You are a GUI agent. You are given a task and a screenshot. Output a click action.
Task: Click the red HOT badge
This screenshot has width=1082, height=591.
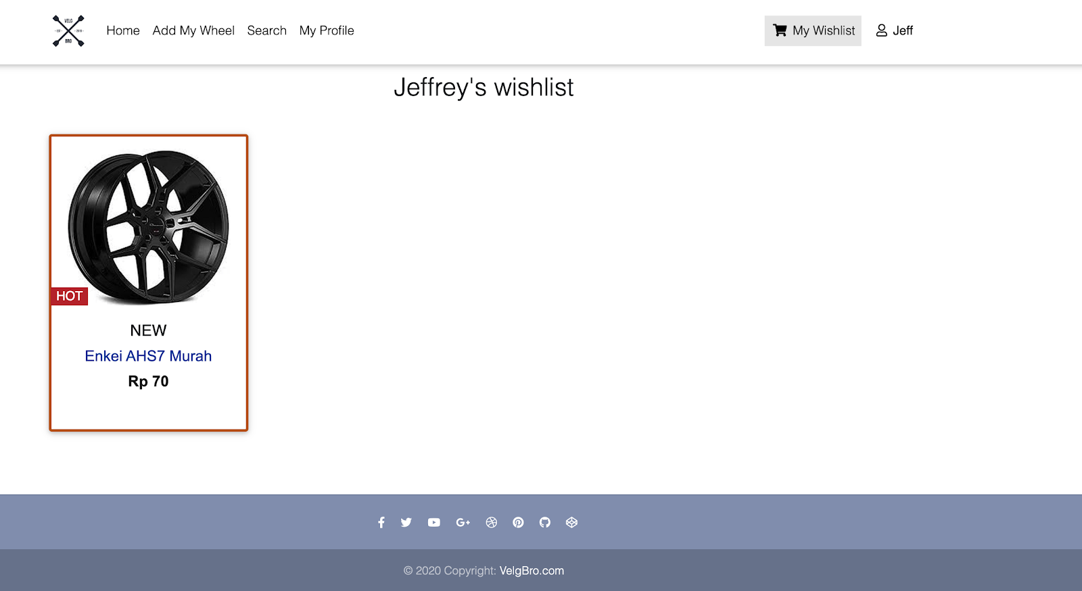pos(70,296)
